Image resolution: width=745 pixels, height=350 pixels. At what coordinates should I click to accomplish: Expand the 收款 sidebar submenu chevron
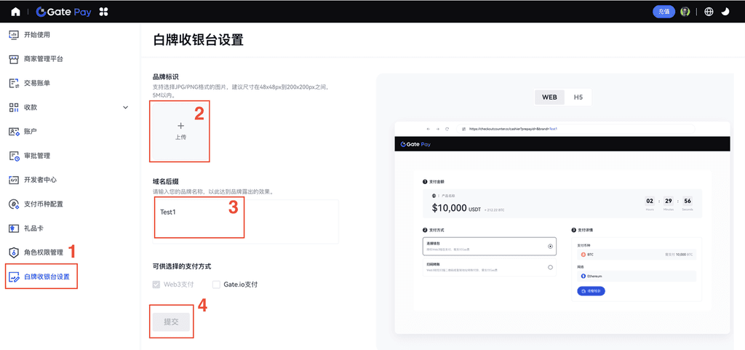click(x=125, y=108)
